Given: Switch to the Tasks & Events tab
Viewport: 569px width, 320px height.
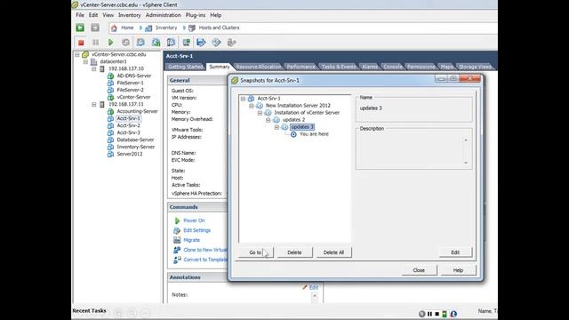Looking at the screenshot, I should click(339, 67).
